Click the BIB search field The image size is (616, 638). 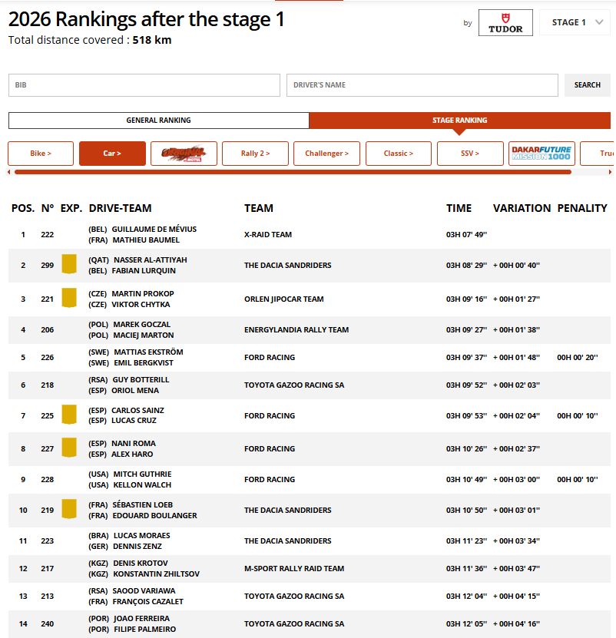pyautogui.click(x=144, y=85)
